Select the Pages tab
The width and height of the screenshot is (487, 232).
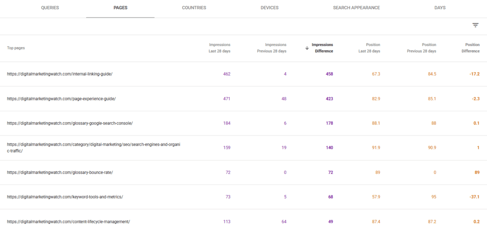pyautogui.click(x=120, y=8)
